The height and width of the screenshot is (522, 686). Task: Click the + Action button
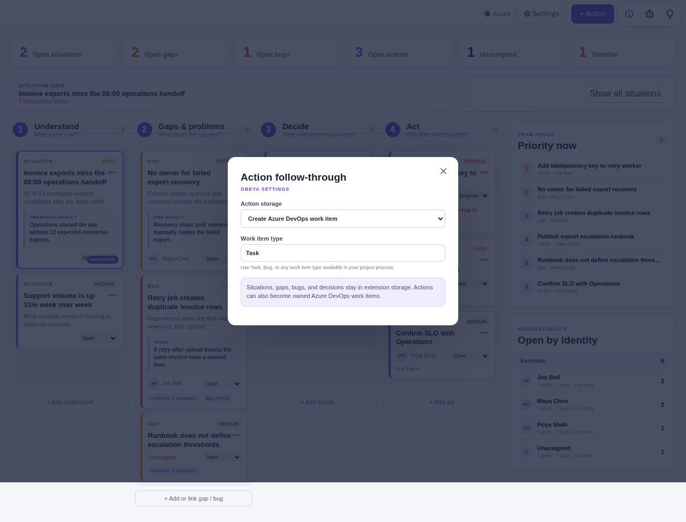tap(593, 14)
